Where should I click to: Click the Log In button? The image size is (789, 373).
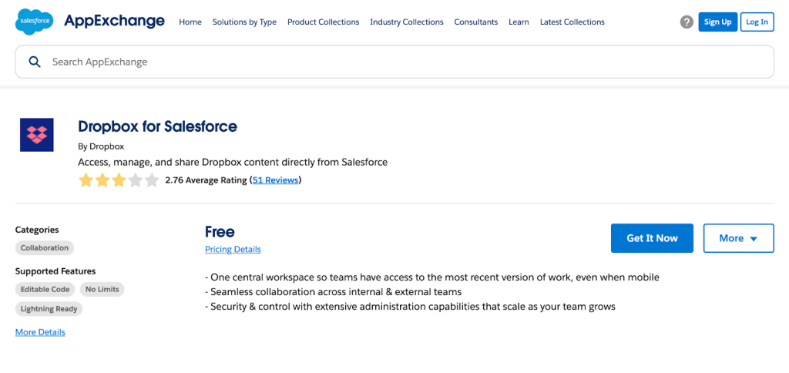point(757,22)
